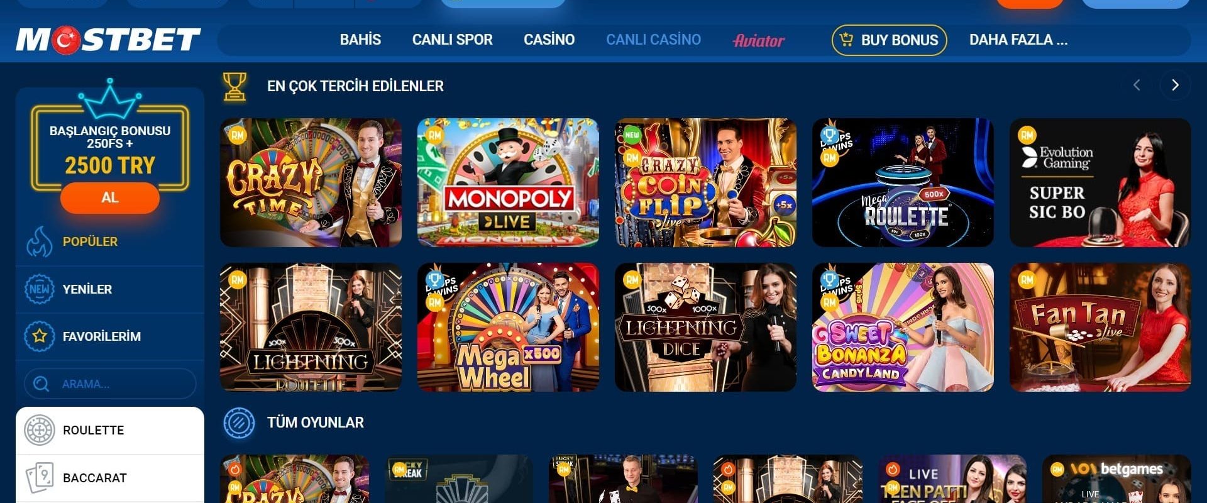Show previous popular games with left arrow
The height and width of the screenshot is (503, 1207).
coord(1137,85)
